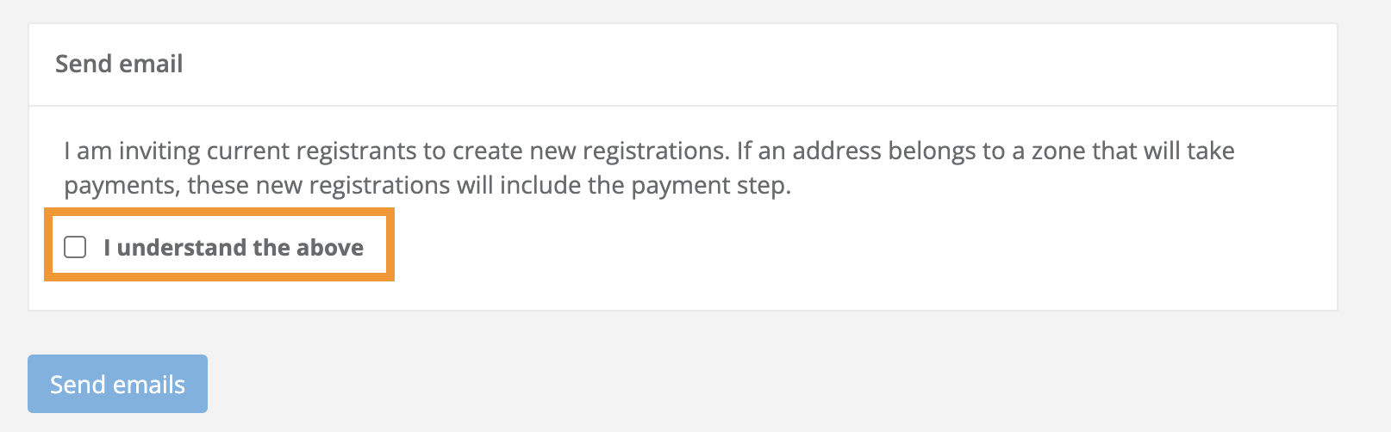The image size is (1391, 432).
Task: Click the word "address" in the description
Action: [837, 151]
